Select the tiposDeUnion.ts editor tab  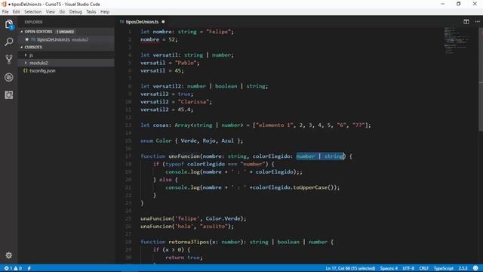point(142,22)
